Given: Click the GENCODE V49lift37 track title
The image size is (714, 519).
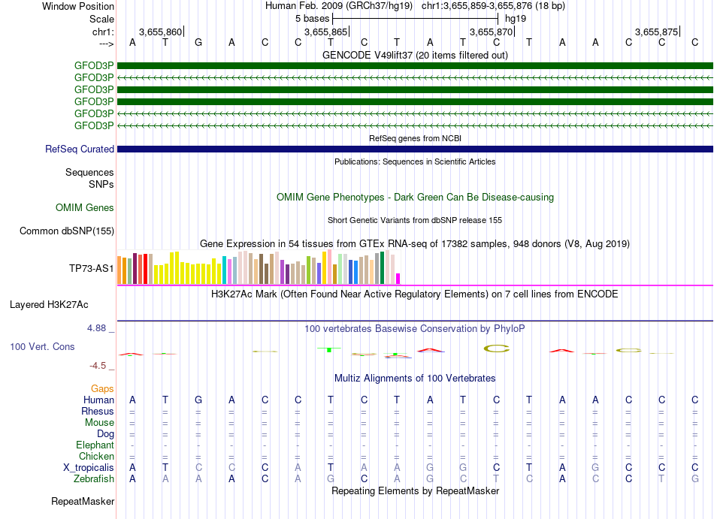Looking at the screenshot, I should coord(415,56).
